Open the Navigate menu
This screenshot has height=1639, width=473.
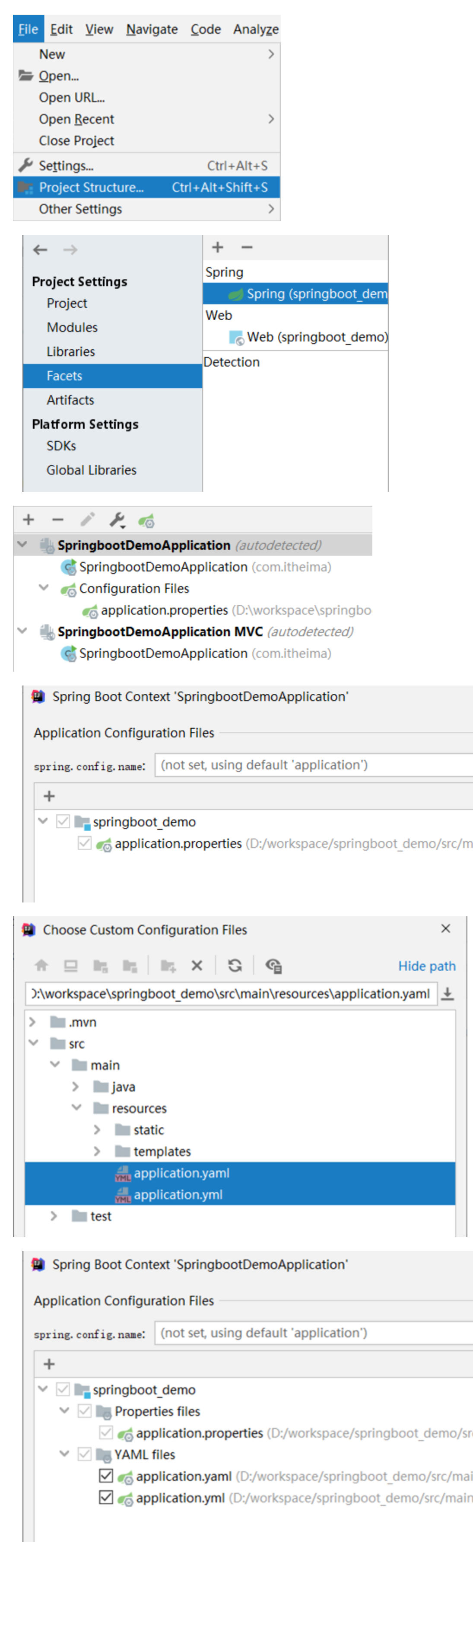(x=152, y=29)
